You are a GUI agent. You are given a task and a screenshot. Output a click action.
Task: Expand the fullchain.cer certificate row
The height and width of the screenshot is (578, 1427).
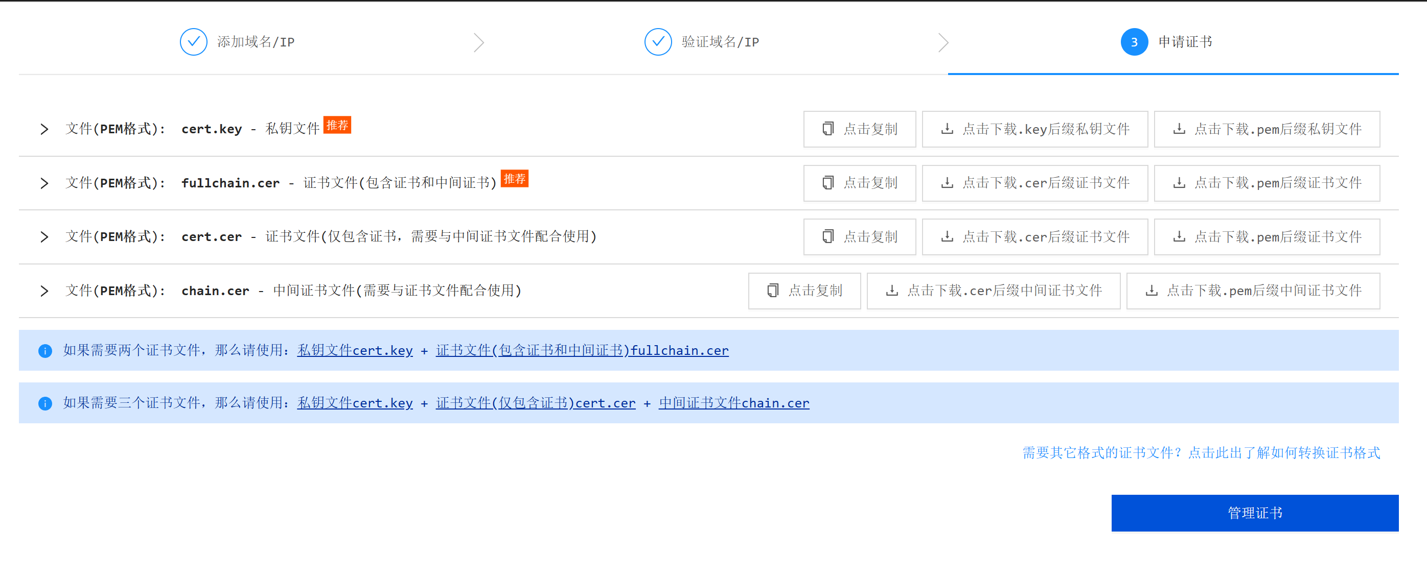pyautogui.click(x=44, y=183)
